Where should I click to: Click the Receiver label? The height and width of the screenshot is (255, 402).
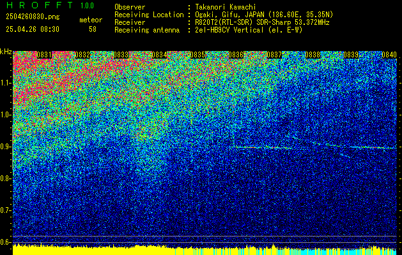click(130, 22)
